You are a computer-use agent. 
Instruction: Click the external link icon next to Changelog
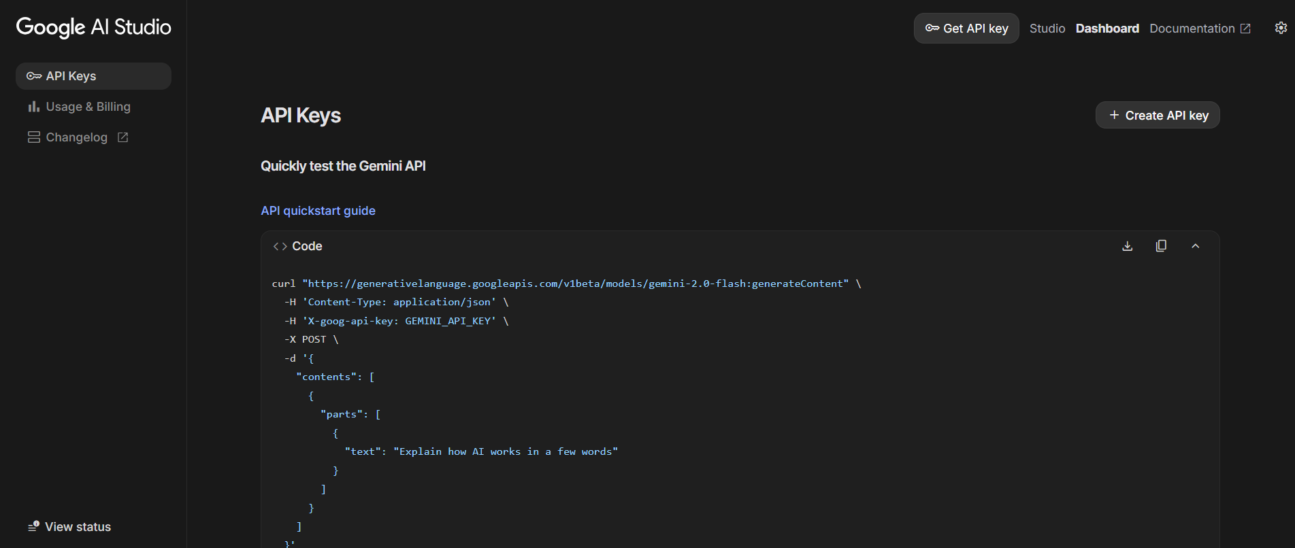122,137
